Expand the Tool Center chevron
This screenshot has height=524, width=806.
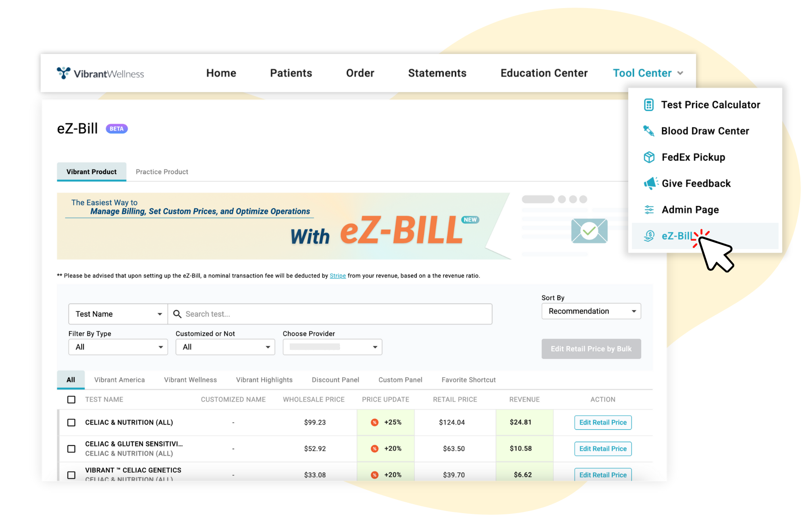pos(680,73)
